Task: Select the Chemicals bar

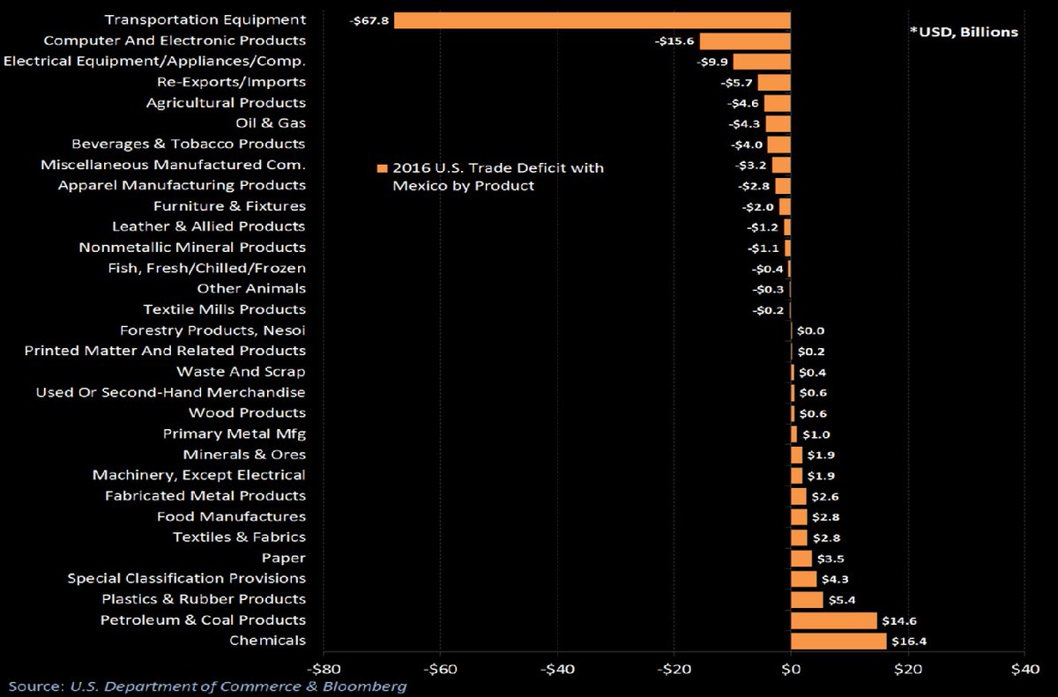Action: tap(838, 641)
